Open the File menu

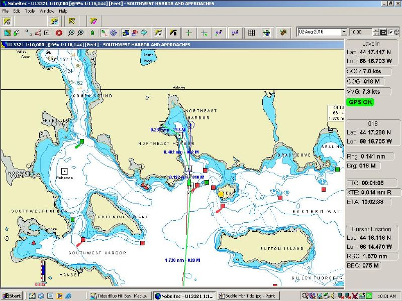click(x=7, y=11)
